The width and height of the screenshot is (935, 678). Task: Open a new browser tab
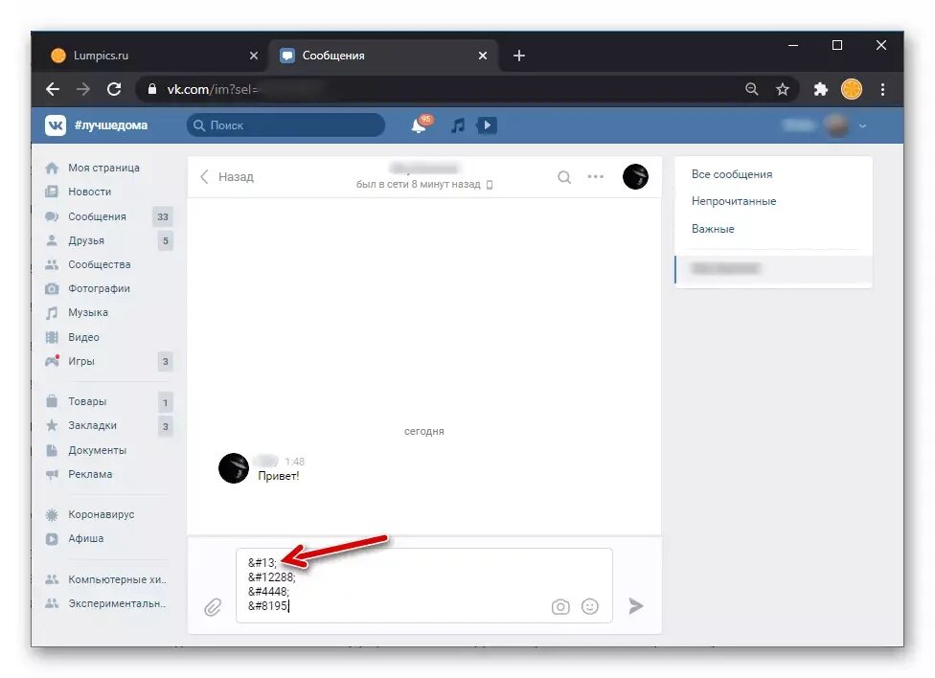[519, 56]
